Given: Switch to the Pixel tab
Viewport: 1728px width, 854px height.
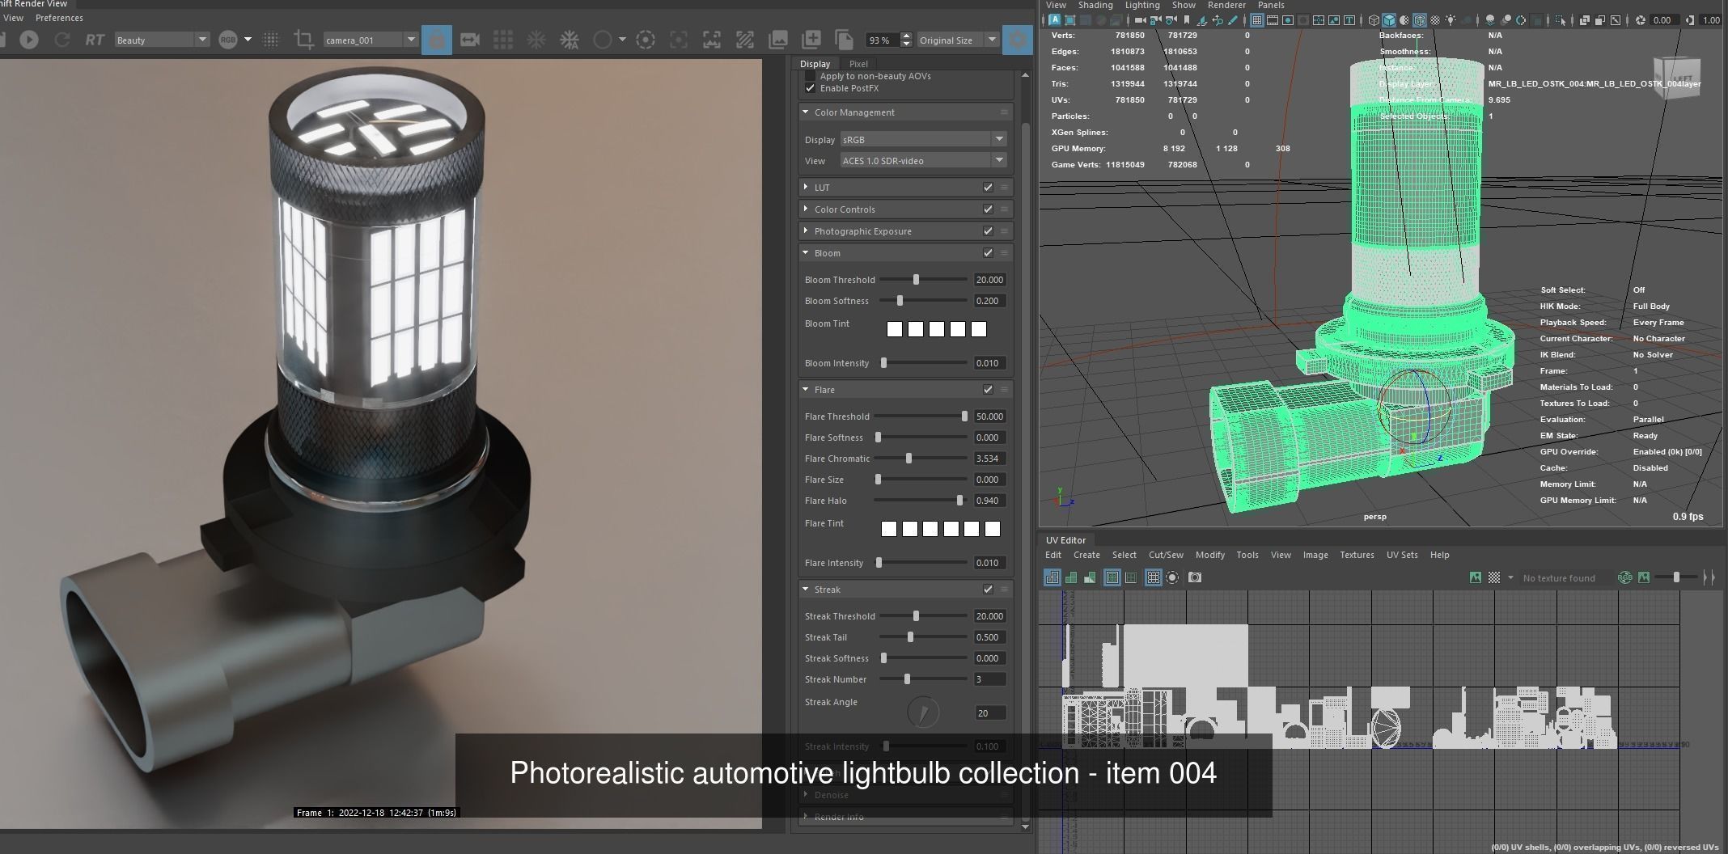Looking at the screenshot, I should (x=858, y=64).
